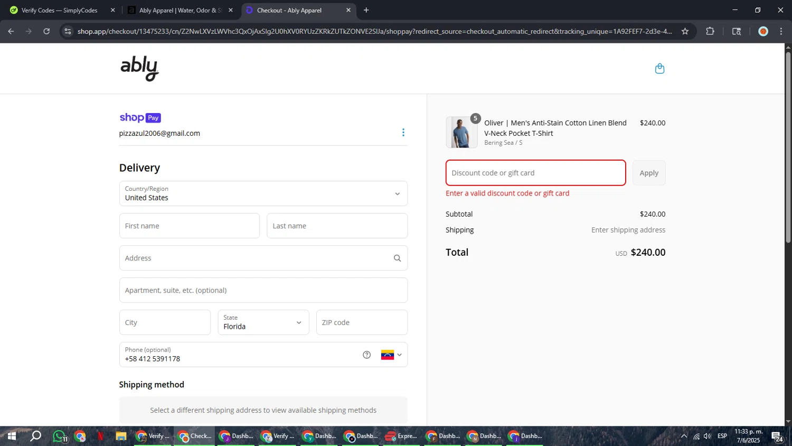Click the product title 'Oliver | Men's Anti-Stain'
The image size is (792, 446).
(555, 128)
